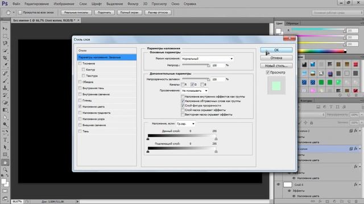364x204 pixels.
Task: Open Layers panel opacity dropdown arrow
Action: [362, 114]
